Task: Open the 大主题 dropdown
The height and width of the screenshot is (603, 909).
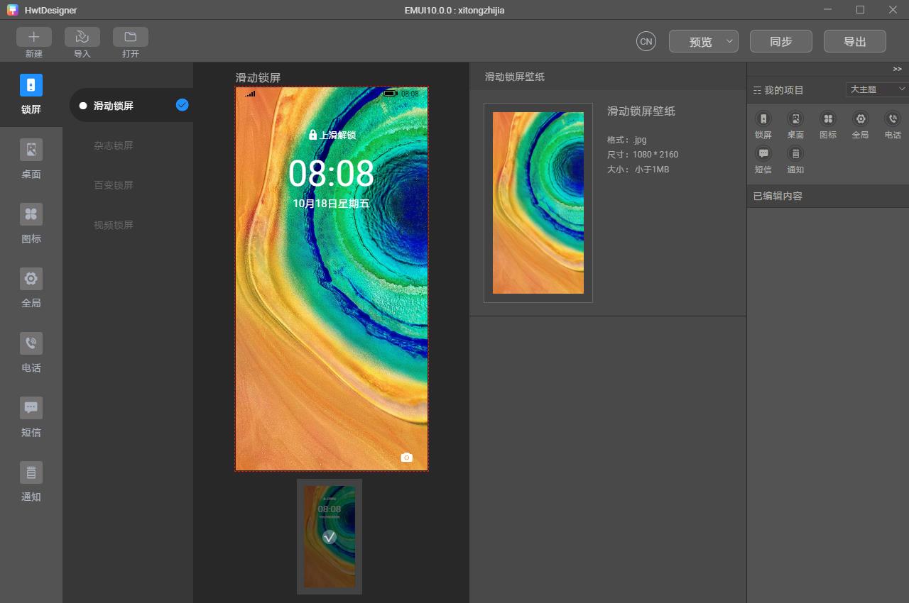Action: [x=877, y=89]
